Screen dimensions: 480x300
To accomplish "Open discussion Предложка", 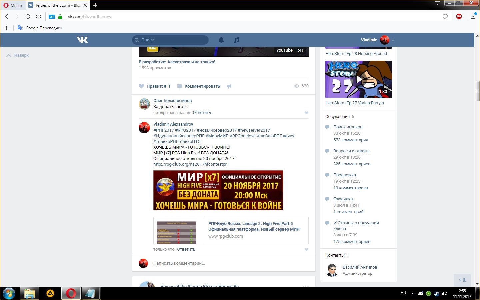I will [x=345, y=175].
